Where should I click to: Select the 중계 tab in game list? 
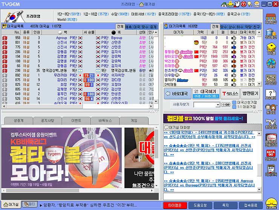click(x=153, y=27)
